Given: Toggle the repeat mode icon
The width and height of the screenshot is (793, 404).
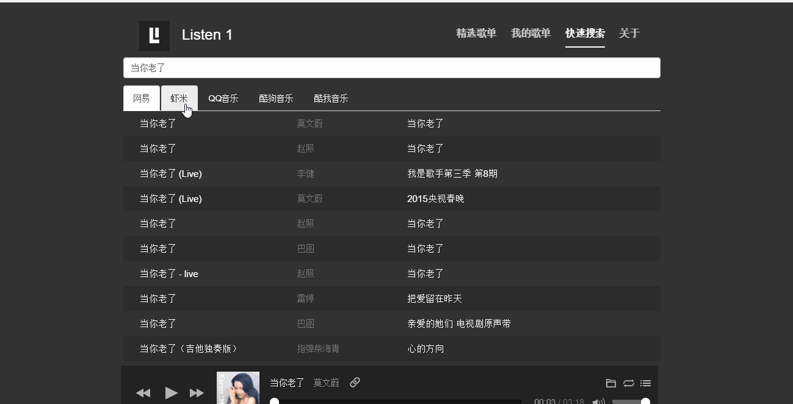Looking at the screenshot, I should [629, 383].
